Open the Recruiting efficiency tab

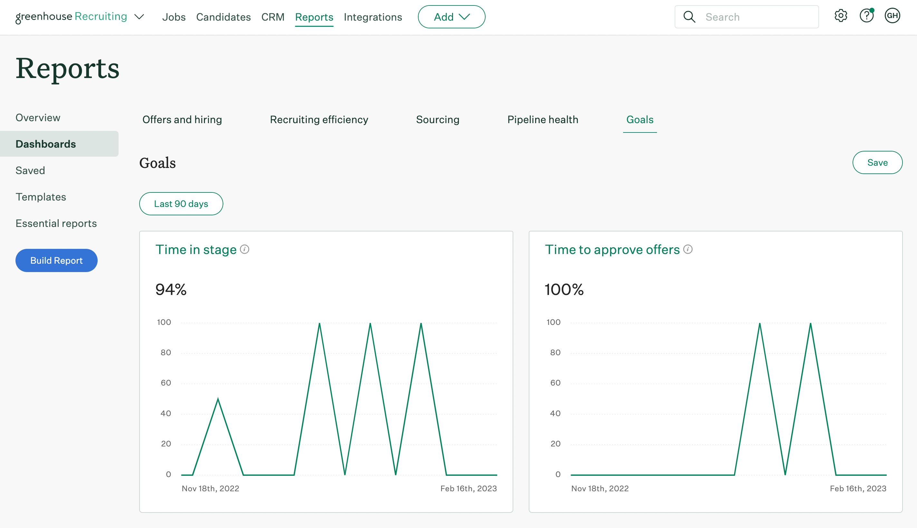pos(319,120)
